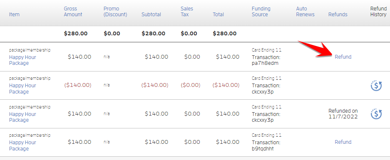
Task: Select transaction ID pa7h8edm text
Action: click(x=265, y=63)
